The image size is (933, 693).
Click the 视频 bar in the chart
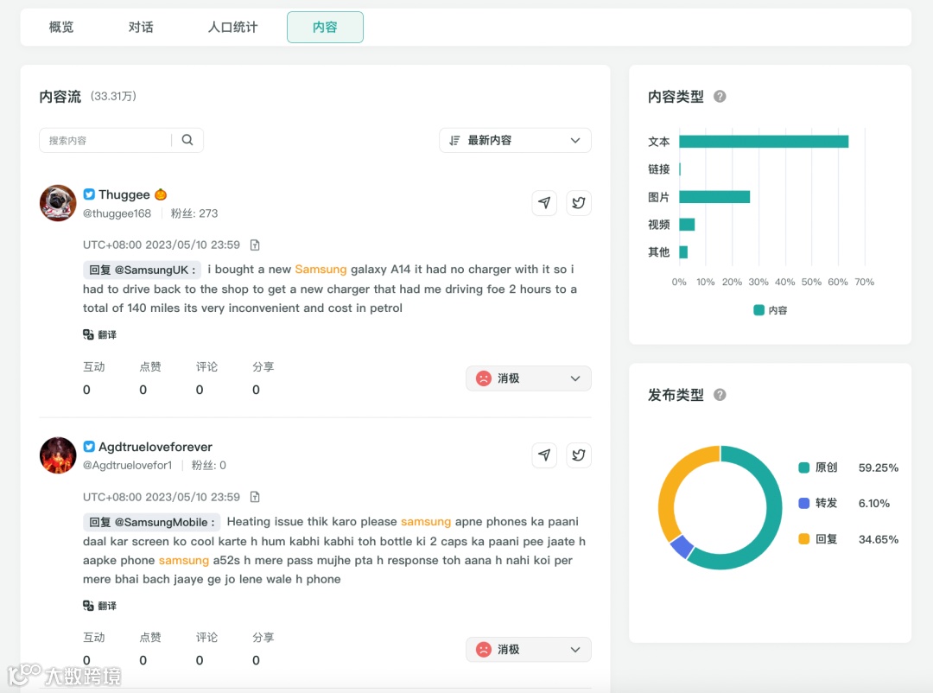tap(687, 225)
